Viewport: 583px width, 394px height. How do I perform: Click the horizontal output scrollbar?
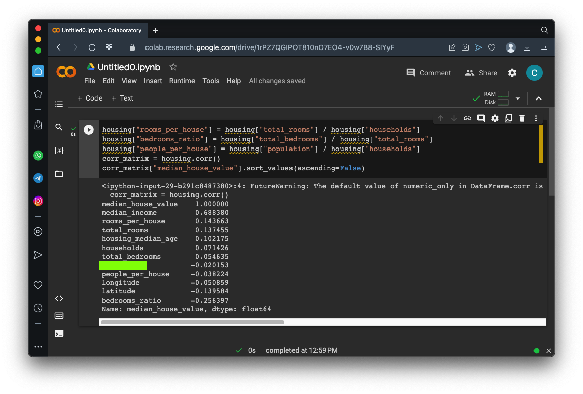point(192,322)
